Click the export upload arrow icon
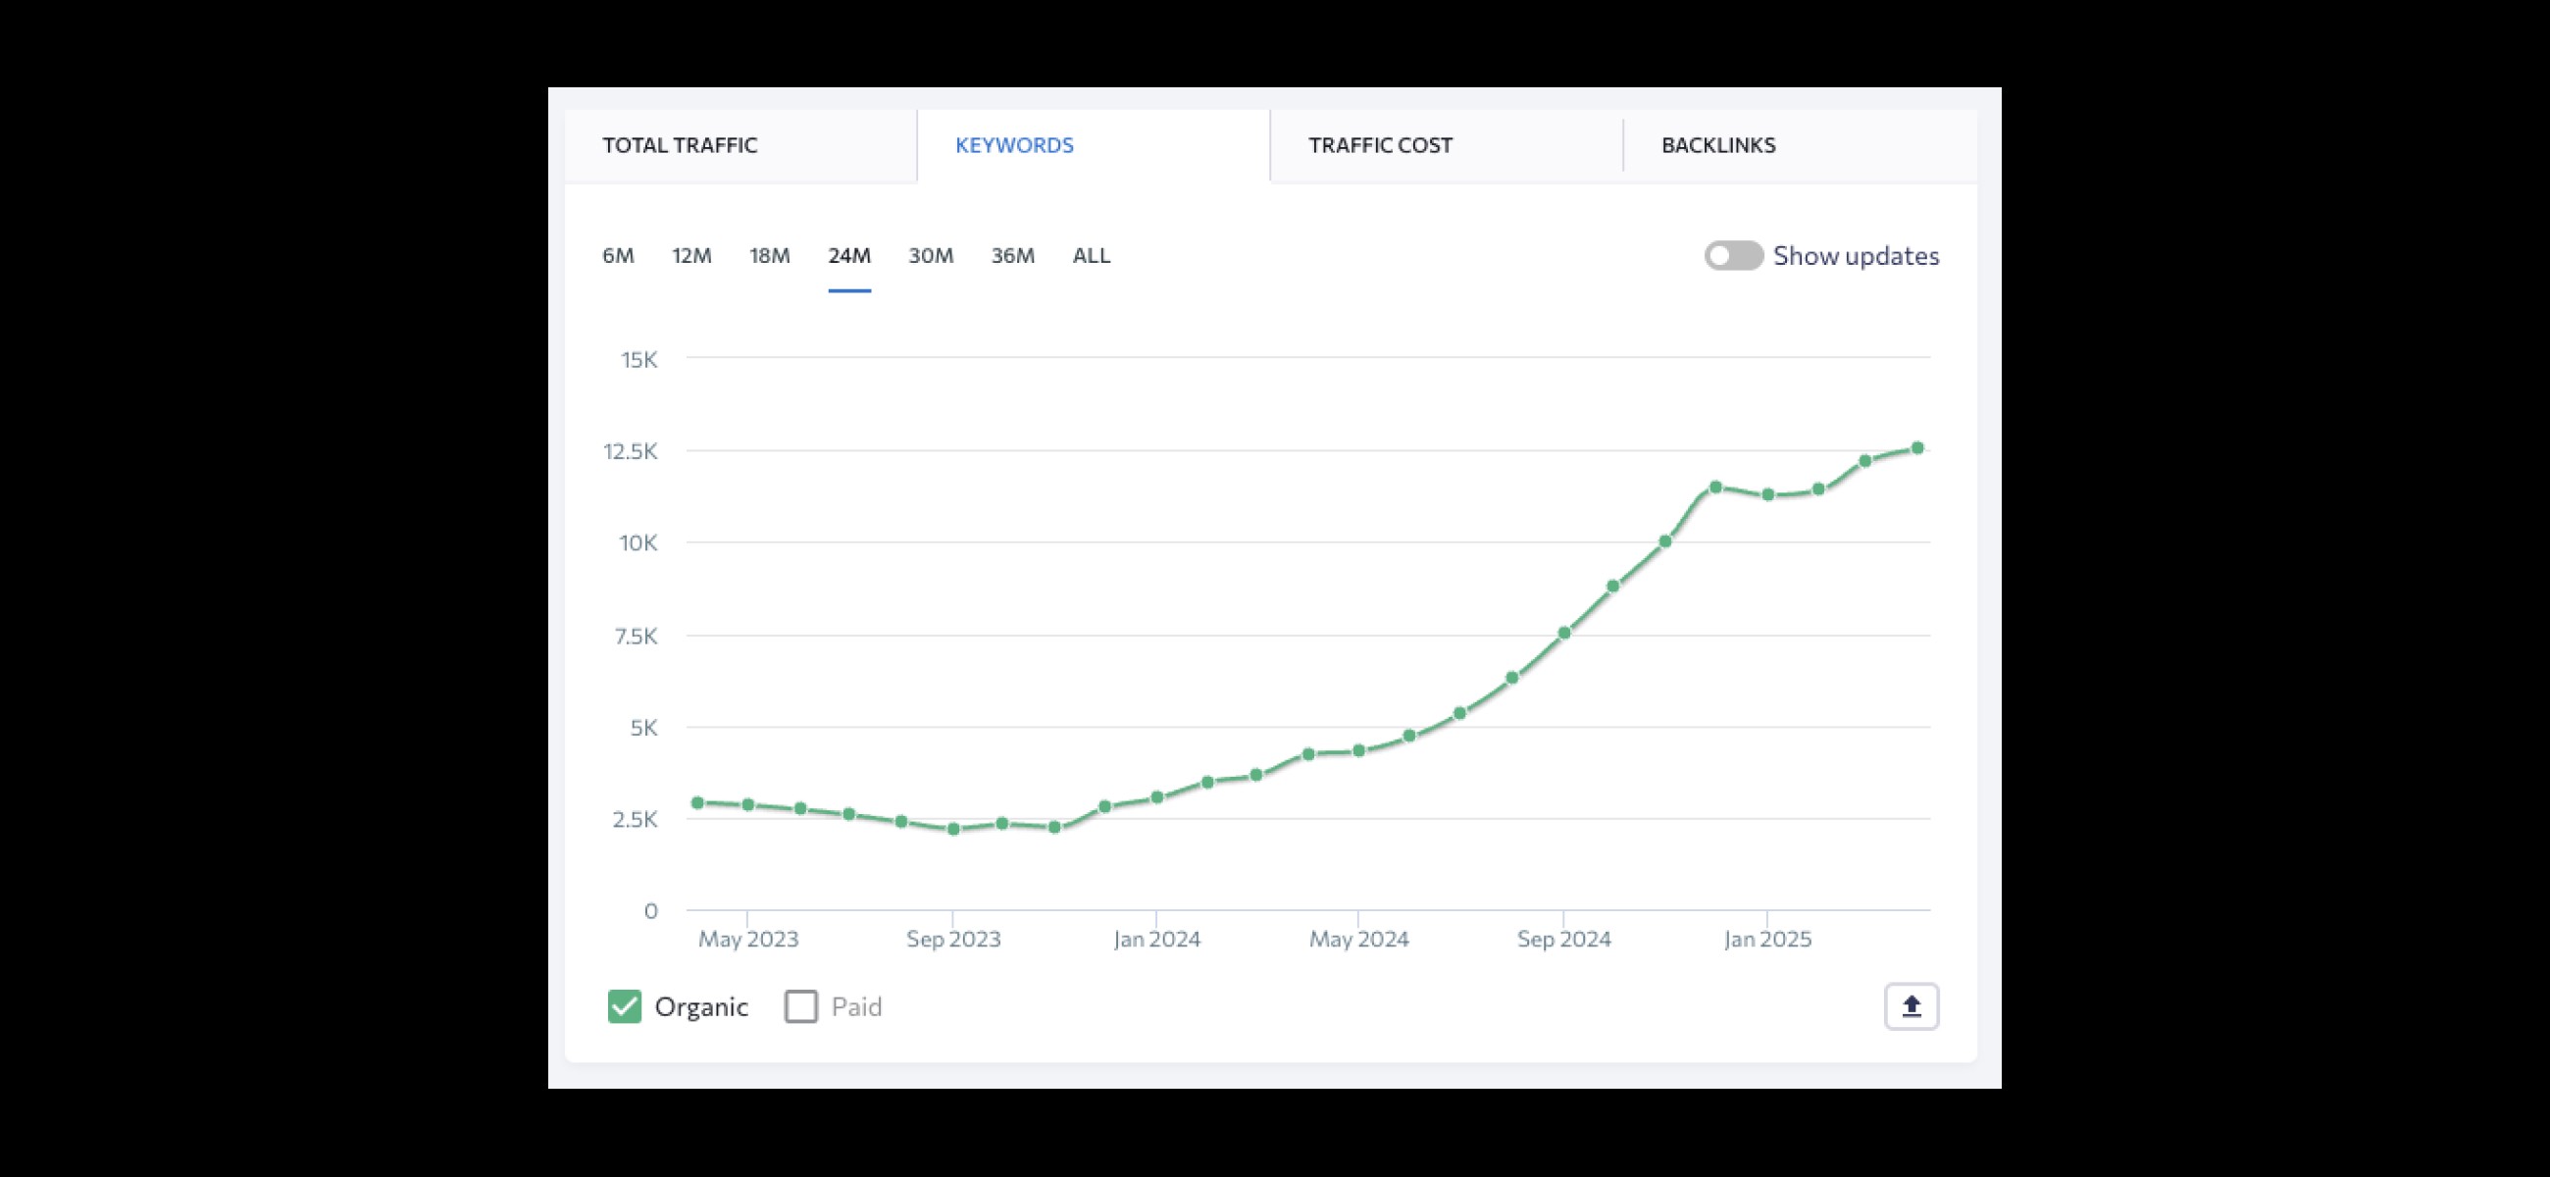This screenshot has height=1177, width=2550. 1911,1005
